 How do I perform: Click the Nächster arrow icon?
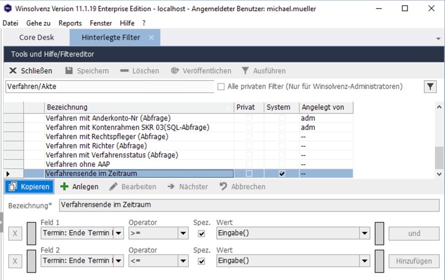(x=171, y=187)
